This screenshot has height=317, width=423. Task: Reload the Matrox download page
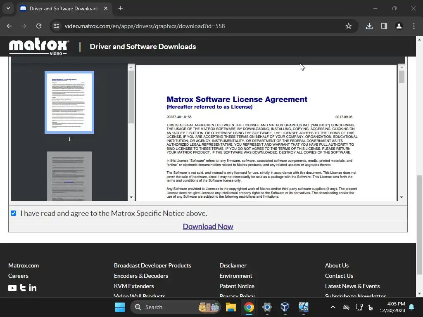pyautogui.click(x=39, y=26)
